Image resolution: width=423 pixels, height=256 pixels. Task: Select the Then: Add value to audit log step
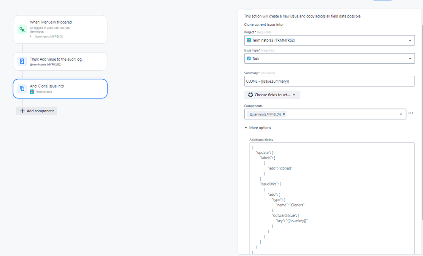[60, 61]
